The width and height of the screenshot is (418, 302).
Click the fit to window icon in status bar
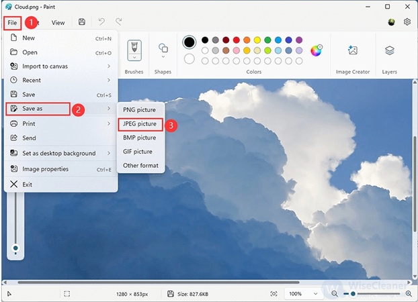(x=274, y=294)
